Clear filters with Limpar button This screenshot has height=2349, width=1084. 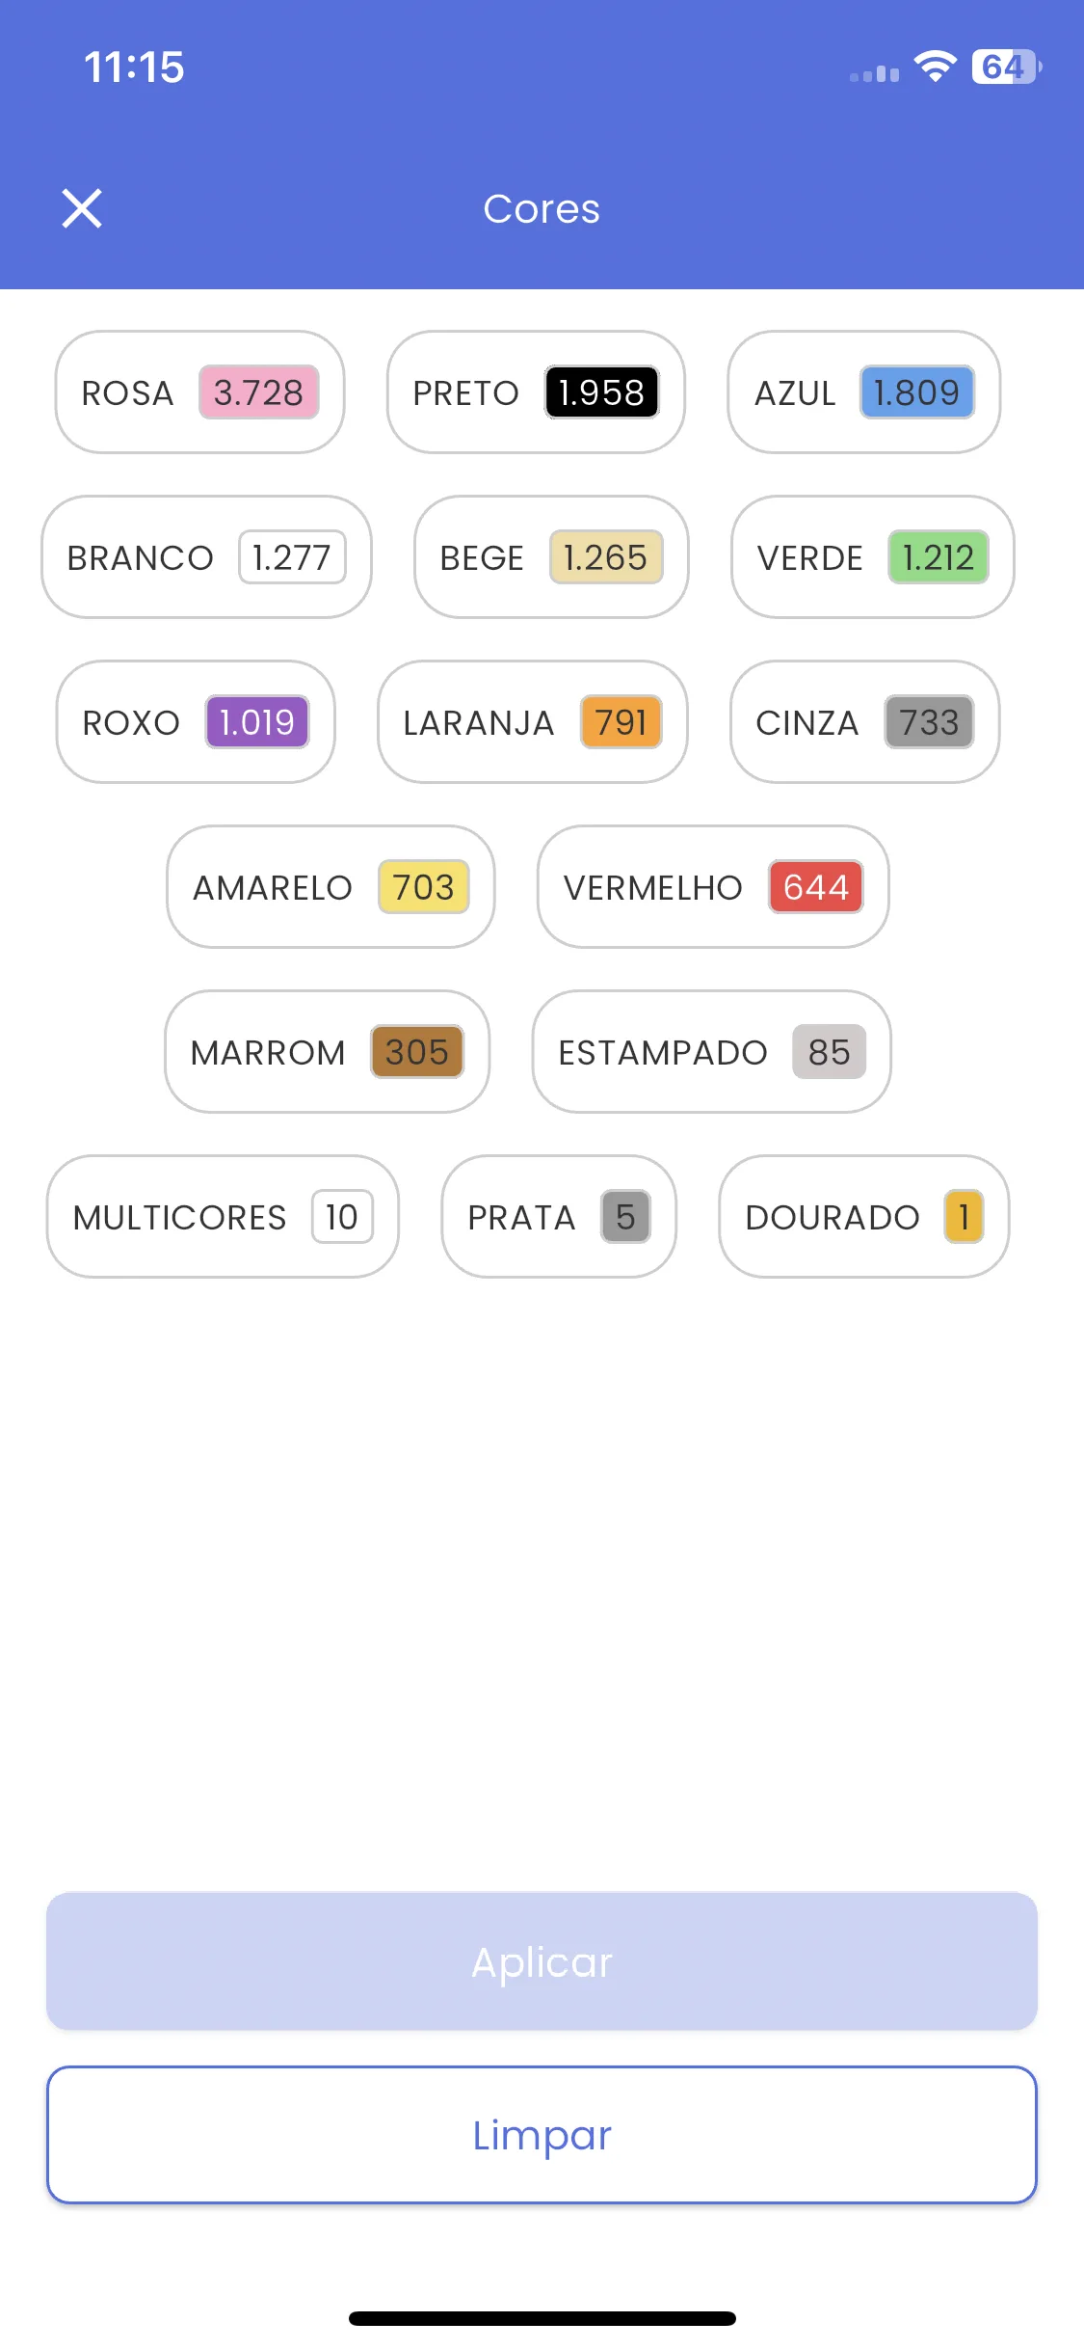point(542,2135)
